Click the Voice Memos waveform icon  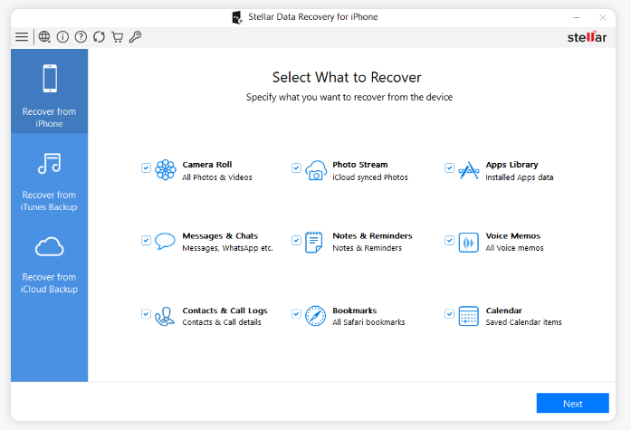point(469,243)
